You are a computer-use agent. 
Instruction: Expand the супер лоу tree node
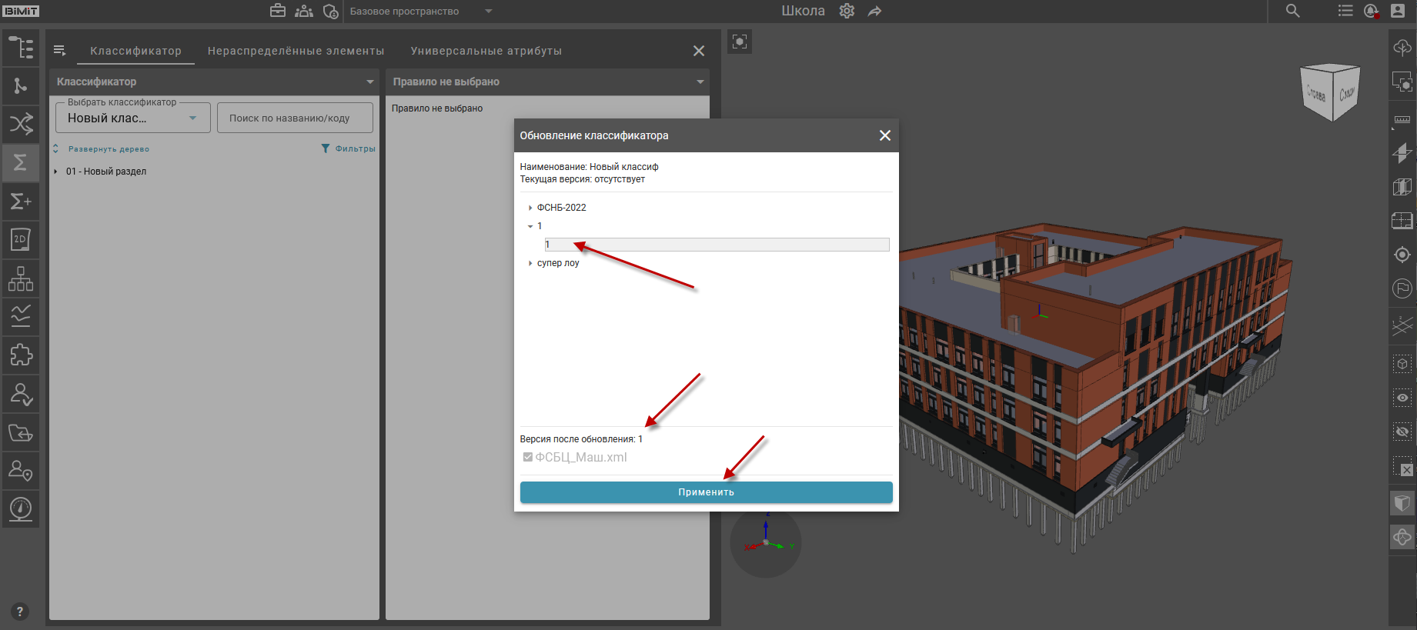[x=530, y=263]
